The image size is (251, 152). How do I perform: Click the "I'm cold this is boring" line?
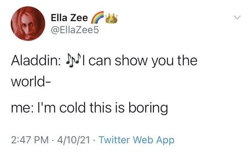click(x=105, y=109)
